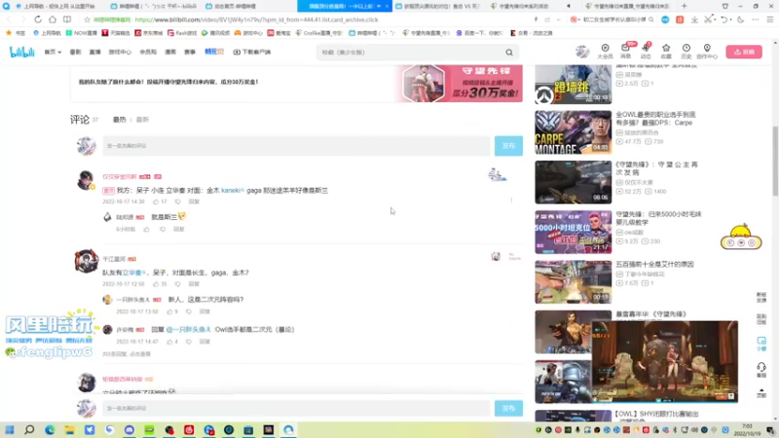Open the 历史 history clock icon
The width and height of the screenshot is (779, 438).
686,52
